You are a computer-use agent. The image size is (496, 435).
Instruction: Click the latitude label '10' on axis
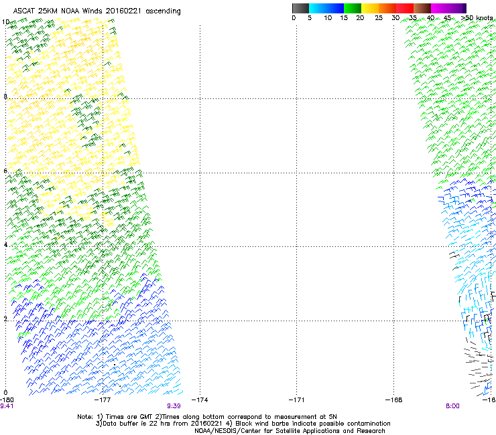[5, 22]
